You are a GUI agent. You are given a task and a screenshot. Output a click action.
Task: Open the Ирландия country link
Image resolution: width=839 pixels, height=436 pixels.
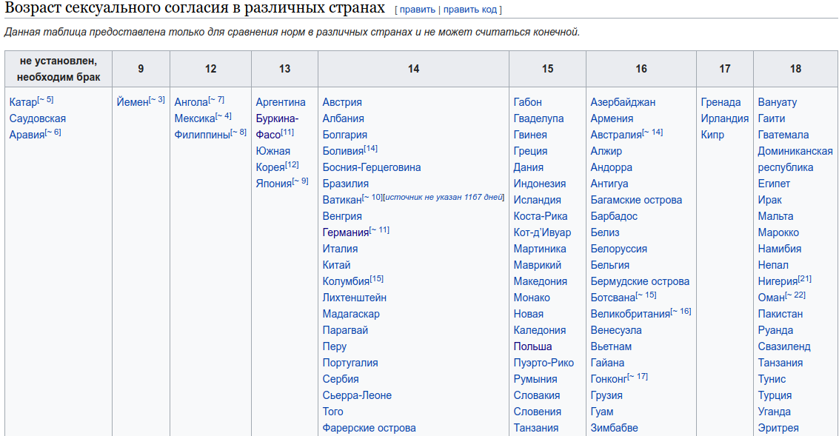[x=724, y=118]
